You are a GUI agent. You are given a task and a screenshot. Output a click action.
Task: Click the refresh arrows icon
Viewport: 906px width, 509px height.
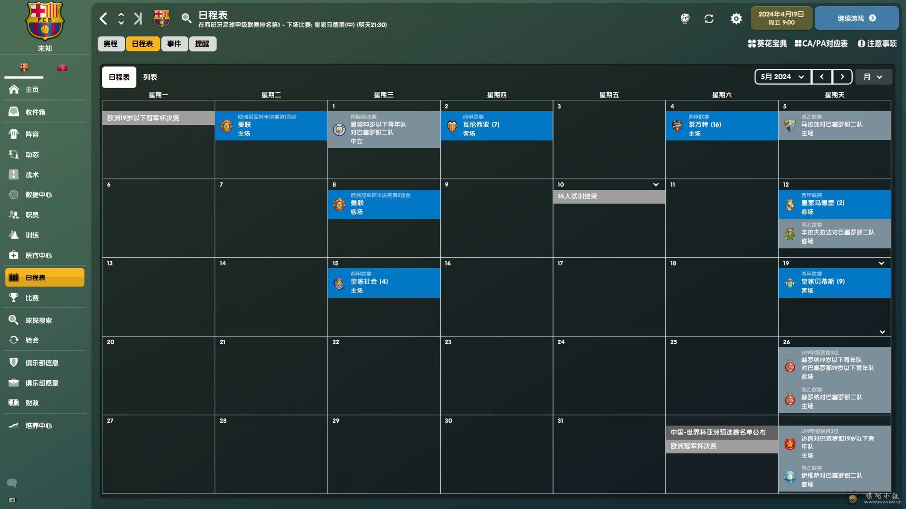coord(709,19)
